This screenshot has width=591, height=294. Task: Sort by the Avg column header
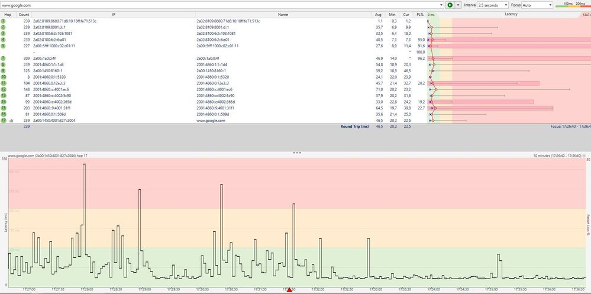click(x=378, y=14)
